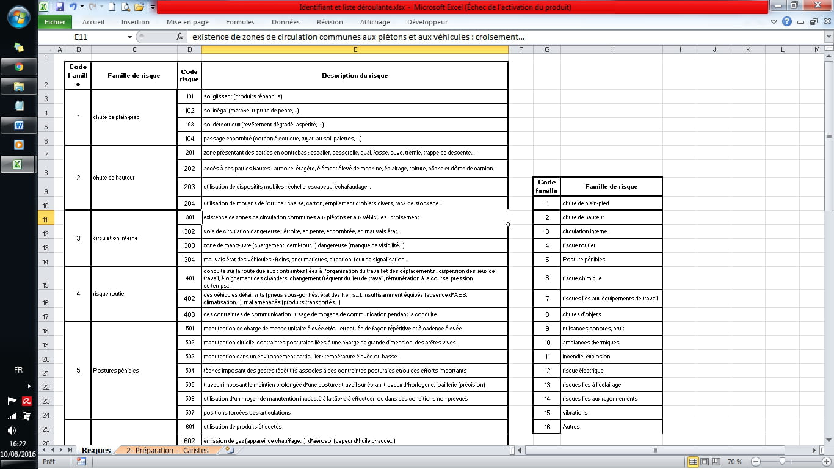
Task: Click the Print Preview icon
Action: tap(126, 7)
